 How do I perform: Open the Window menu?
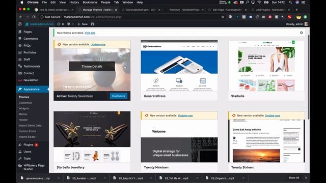click(x=128, y=3)
